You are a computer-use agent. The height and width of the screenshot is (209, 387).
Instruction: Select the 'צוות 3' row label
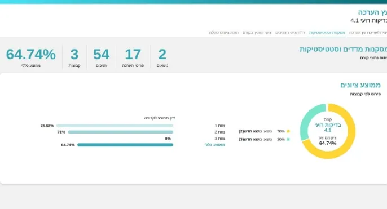tap(219, 139)
